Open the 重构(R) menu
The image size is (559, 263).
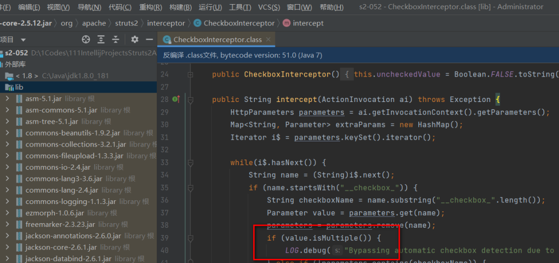(151, 7)
